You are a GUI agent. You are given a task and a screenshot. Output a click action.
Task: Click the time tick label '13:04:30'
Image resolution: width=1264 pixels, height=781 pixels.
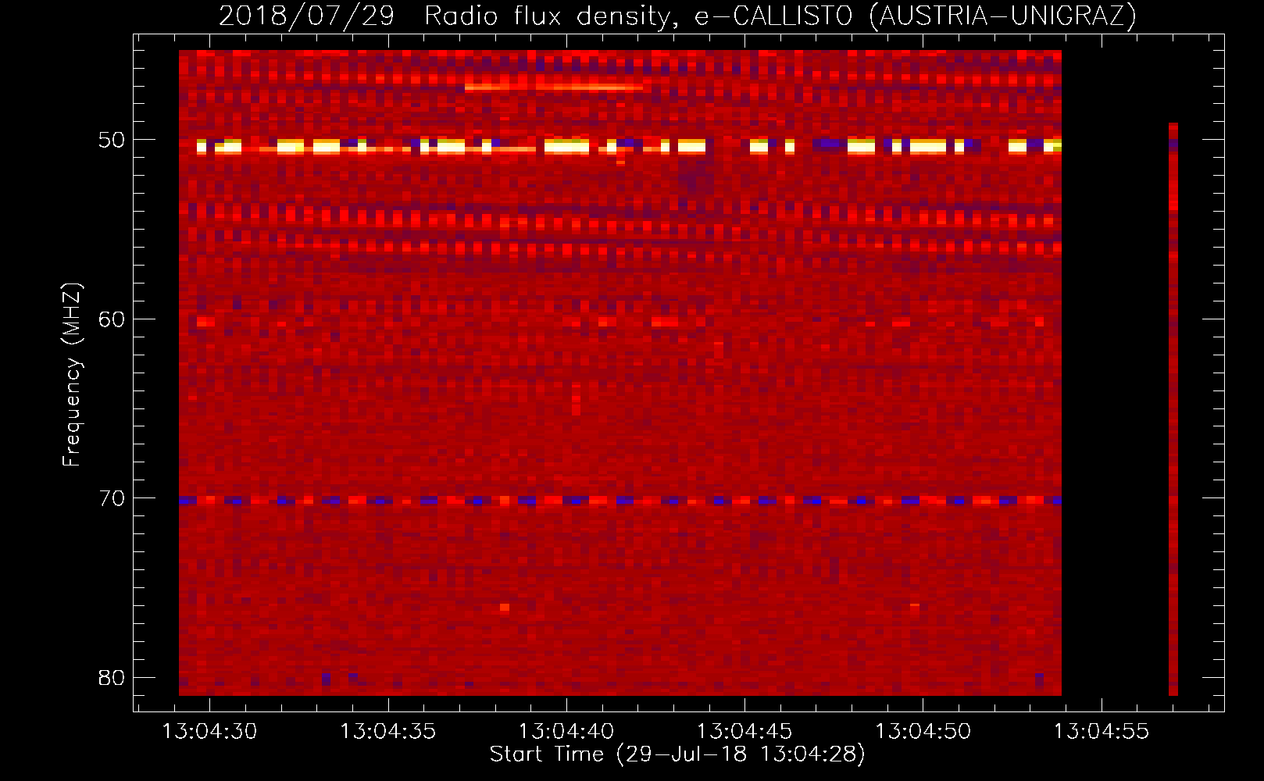[209, 732]
